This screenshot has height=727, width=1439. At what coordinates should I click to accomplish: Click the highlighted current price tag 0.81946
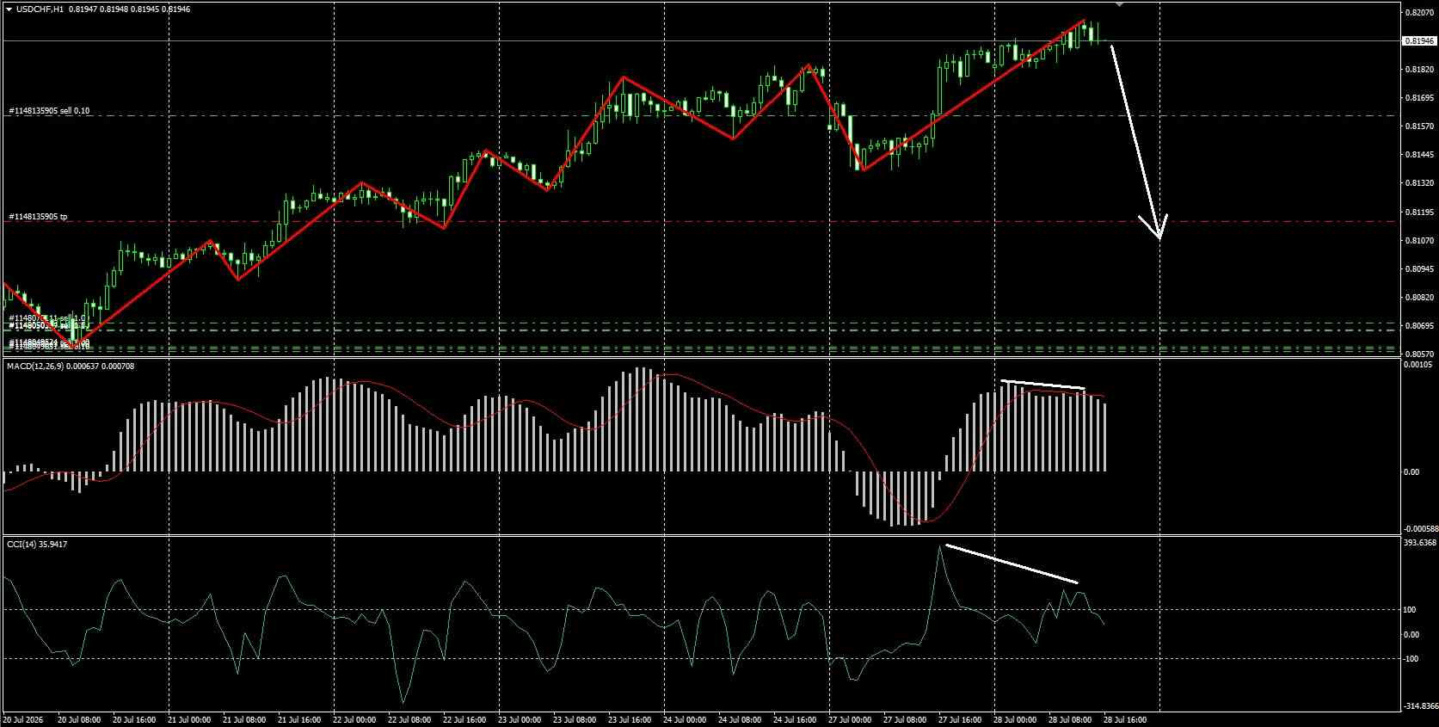tap(1419, 40)
